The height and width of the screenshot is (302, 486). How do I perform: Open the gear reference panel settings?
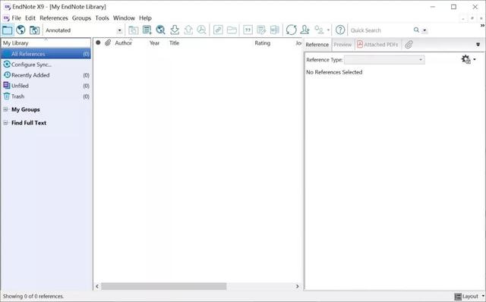(468, 59)
